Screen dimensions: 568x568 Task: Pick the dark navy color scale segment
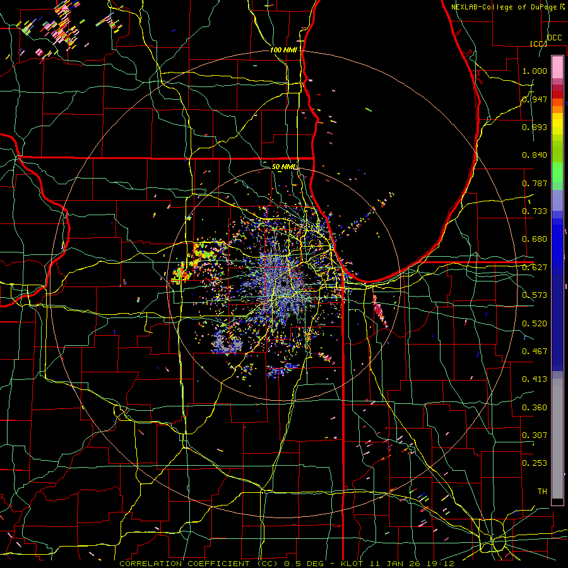tap(557, 322)
